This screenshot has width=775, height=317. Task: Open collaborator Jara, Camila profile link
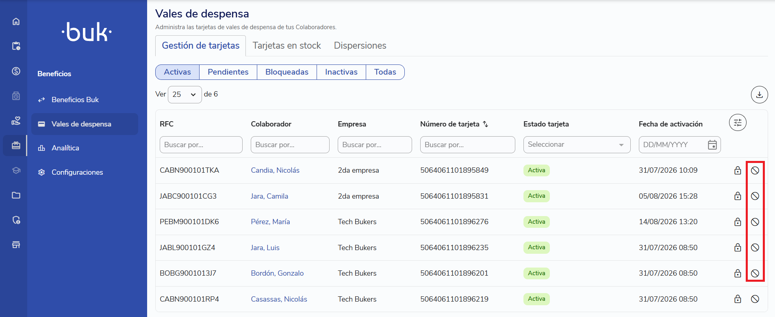[269, 196]
